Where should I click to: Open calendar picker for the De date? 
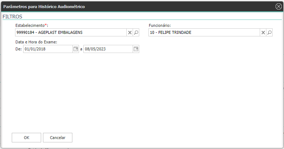pyautogui.click(x=76, y=49)
